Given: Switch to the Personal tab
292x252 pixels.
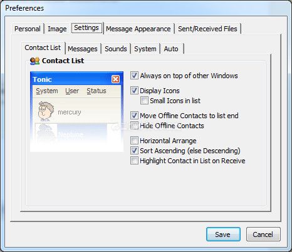Looking at the screenshot, I should [28, 29].
